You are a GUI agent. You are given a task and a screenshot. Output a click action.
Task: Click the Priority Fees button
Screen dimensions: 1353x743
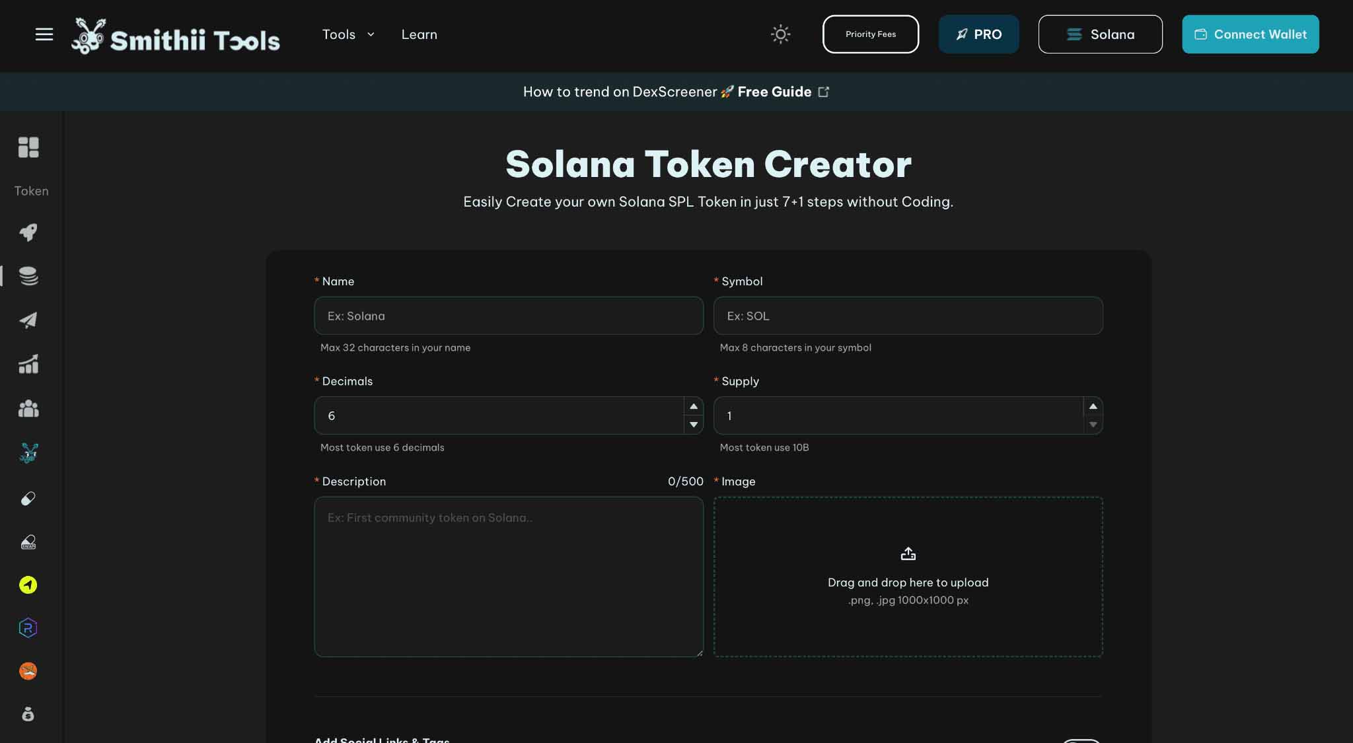[870, 34]
